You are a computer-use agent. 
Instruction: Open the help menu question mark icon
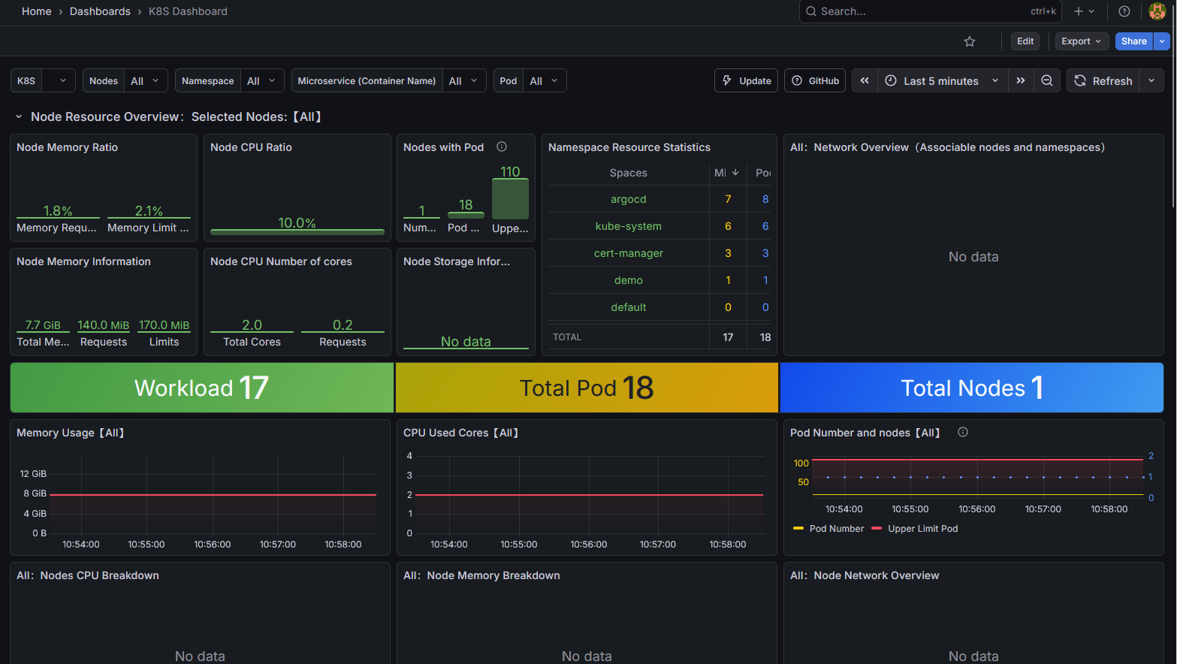click(1124, 11)
